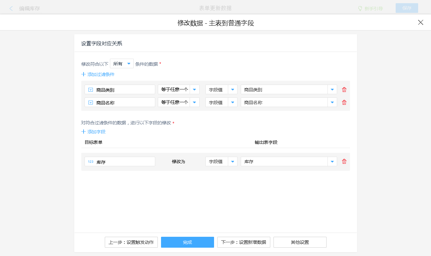
Task: Click the dropdown icon in 商品类别 target field
Action: pos(91,90)
